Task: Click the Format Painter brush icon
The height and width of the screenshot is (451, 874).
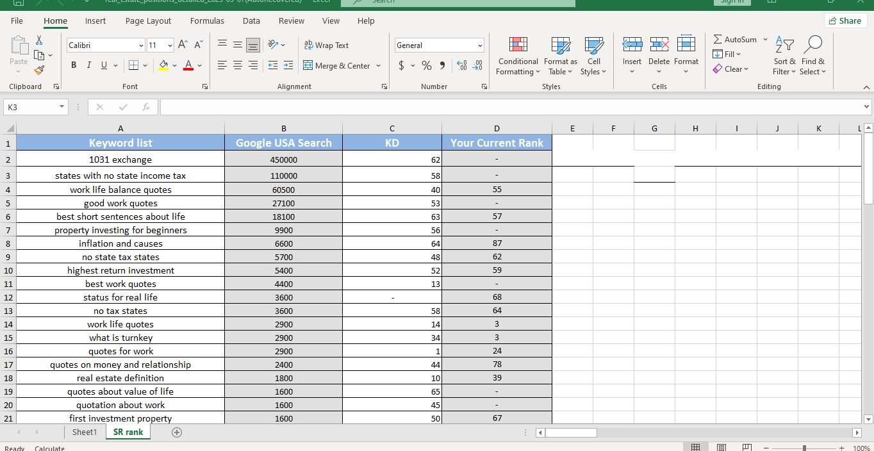Action: click(39, 69)
